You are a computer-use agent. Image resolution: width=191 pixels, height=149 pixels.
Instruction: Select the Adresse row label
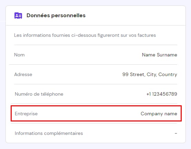23,74
